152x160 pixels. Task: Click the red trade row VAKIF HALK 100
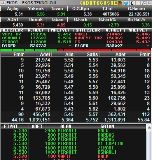point(72,156)
